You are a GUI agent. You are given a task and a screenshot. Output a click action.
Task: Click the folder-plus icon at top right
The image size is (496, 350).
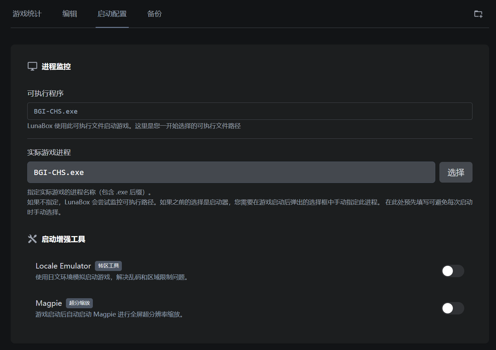[x=478, y=14]
